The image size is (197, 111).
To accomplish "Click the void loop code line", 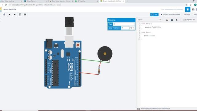I will point(146,32).
